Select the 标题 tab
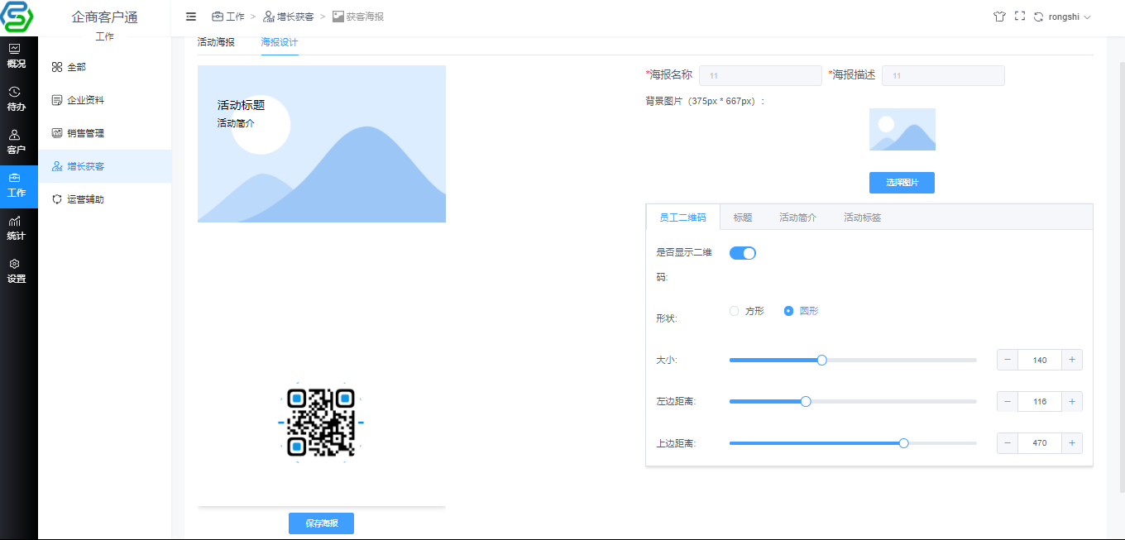1125x540 pixels. (x=743, y=217)
